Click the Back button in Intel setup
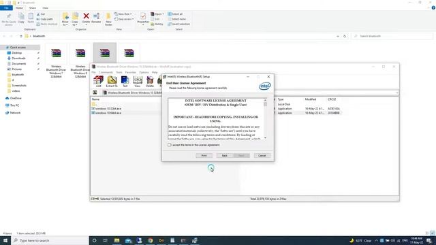The width and height of the screenshot is (436, 245). pos(225,156)
